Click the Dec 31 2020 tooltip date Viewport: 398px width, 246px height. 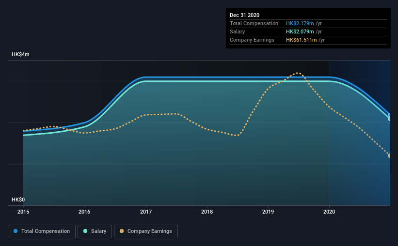pos(244,15)
